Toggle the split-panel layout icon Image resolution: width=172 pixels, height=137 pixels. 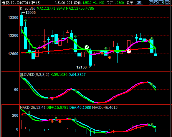pyautogui.click(x=161, y=2)
